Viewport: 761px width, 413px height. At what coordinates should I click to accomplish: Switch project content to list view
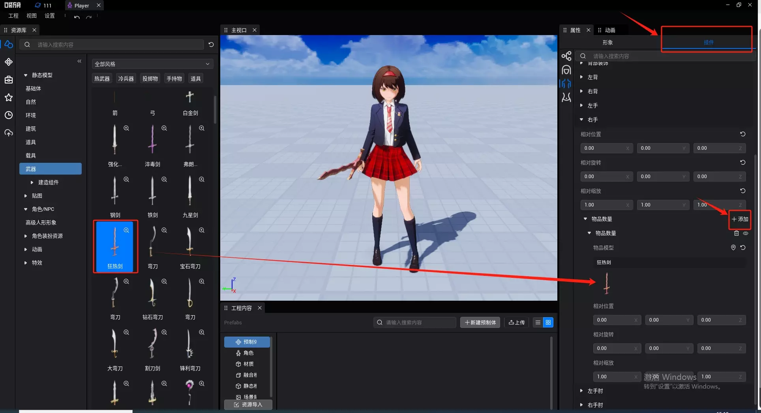point(538,322)
